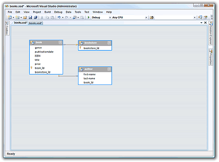
Task: Select the ISBN column row
Action: [46, 56]
